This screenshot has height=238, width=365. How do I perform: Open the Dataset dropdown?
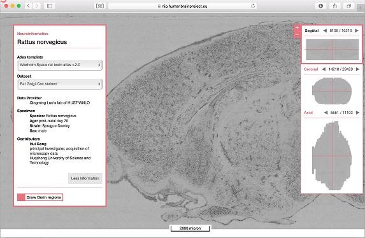60,84
